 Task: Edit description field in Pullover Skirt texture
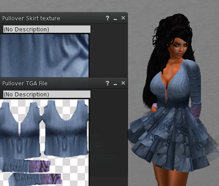(47, 29)
